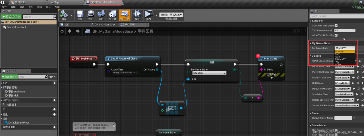364x136 pixels.
Task: Add variable with 变量 plus icon
Action: [x=54, y=114]
